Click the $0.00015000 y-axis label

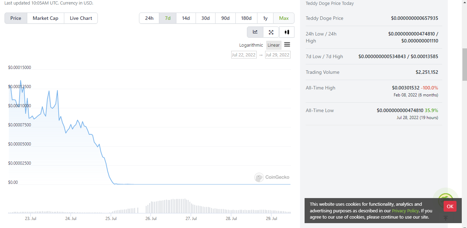point(20,68)
